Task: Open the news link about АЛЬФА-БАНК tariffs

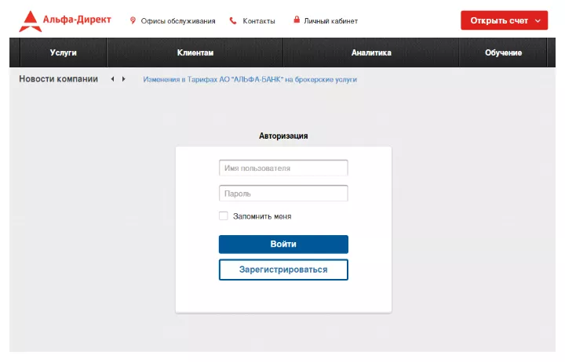Action: point(250,80)
